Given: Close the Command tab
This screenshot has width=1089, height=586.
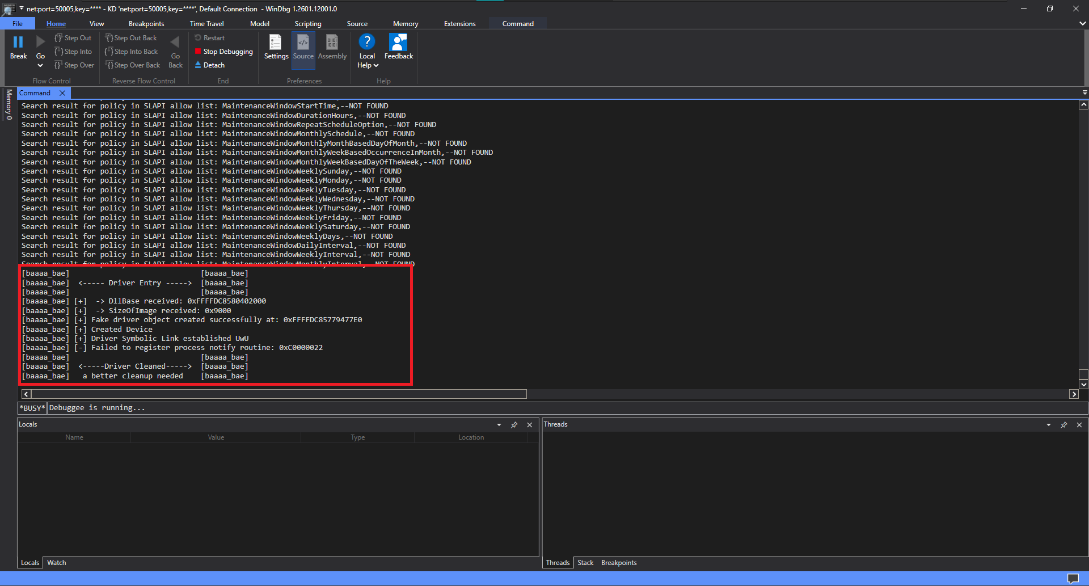Looking at the screenshot, I should pos(62,93).
